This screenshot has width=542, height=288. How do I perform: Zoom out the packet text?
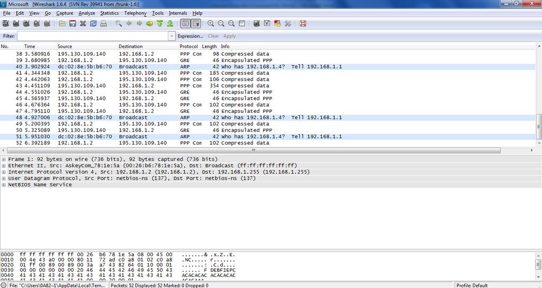click(x=221, y=23)
